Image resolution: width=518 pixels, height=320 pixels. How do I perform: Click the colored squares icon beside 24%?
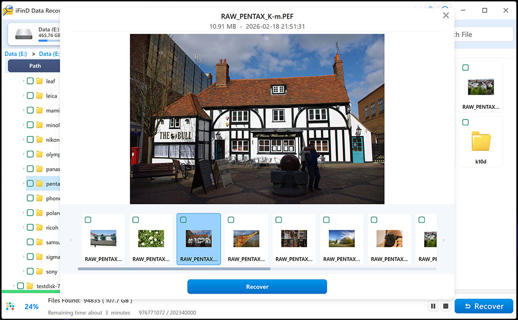tap(10, 306)
